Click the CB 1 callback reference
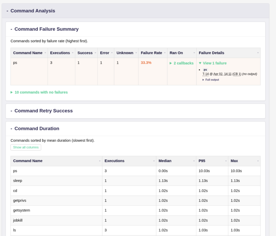The image size is (276, 236). (x=237, y=74)
